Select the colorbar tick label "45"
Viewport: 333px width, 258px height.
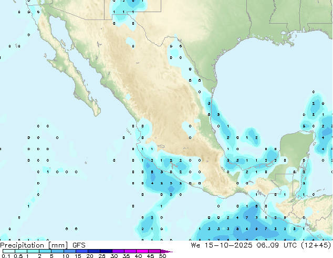click(150, 256)
